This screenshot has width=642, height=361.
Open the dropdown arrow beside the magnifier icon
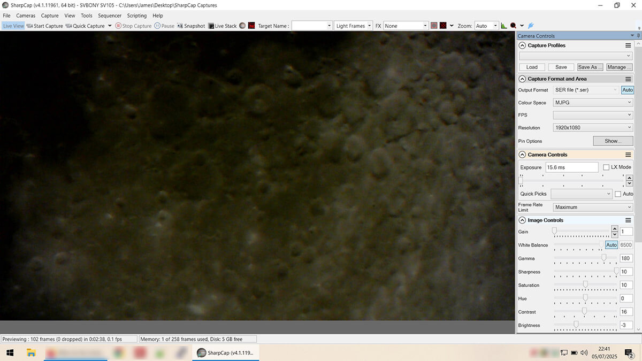pyautogui.click(x=522, y=26)
